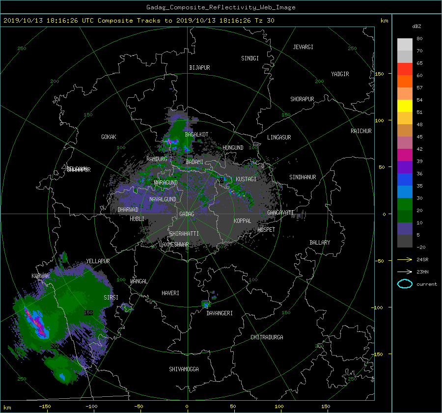Click the BADAMI city label

(194, 162)
